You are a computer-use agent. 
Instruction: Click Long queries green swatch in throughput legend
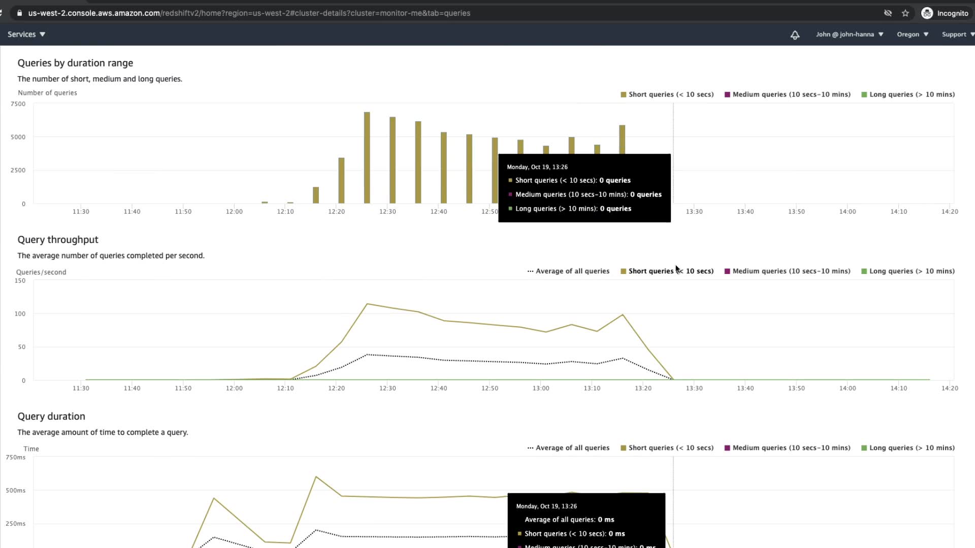coord(864,271)
